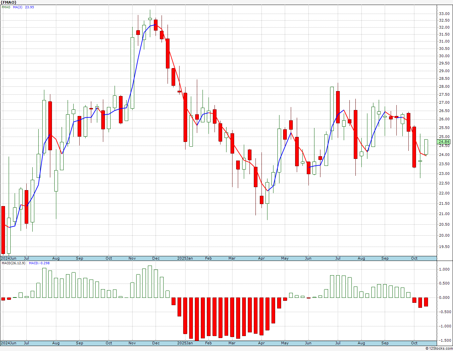Click the "31.00" price axis label

(x=444, y=41)
